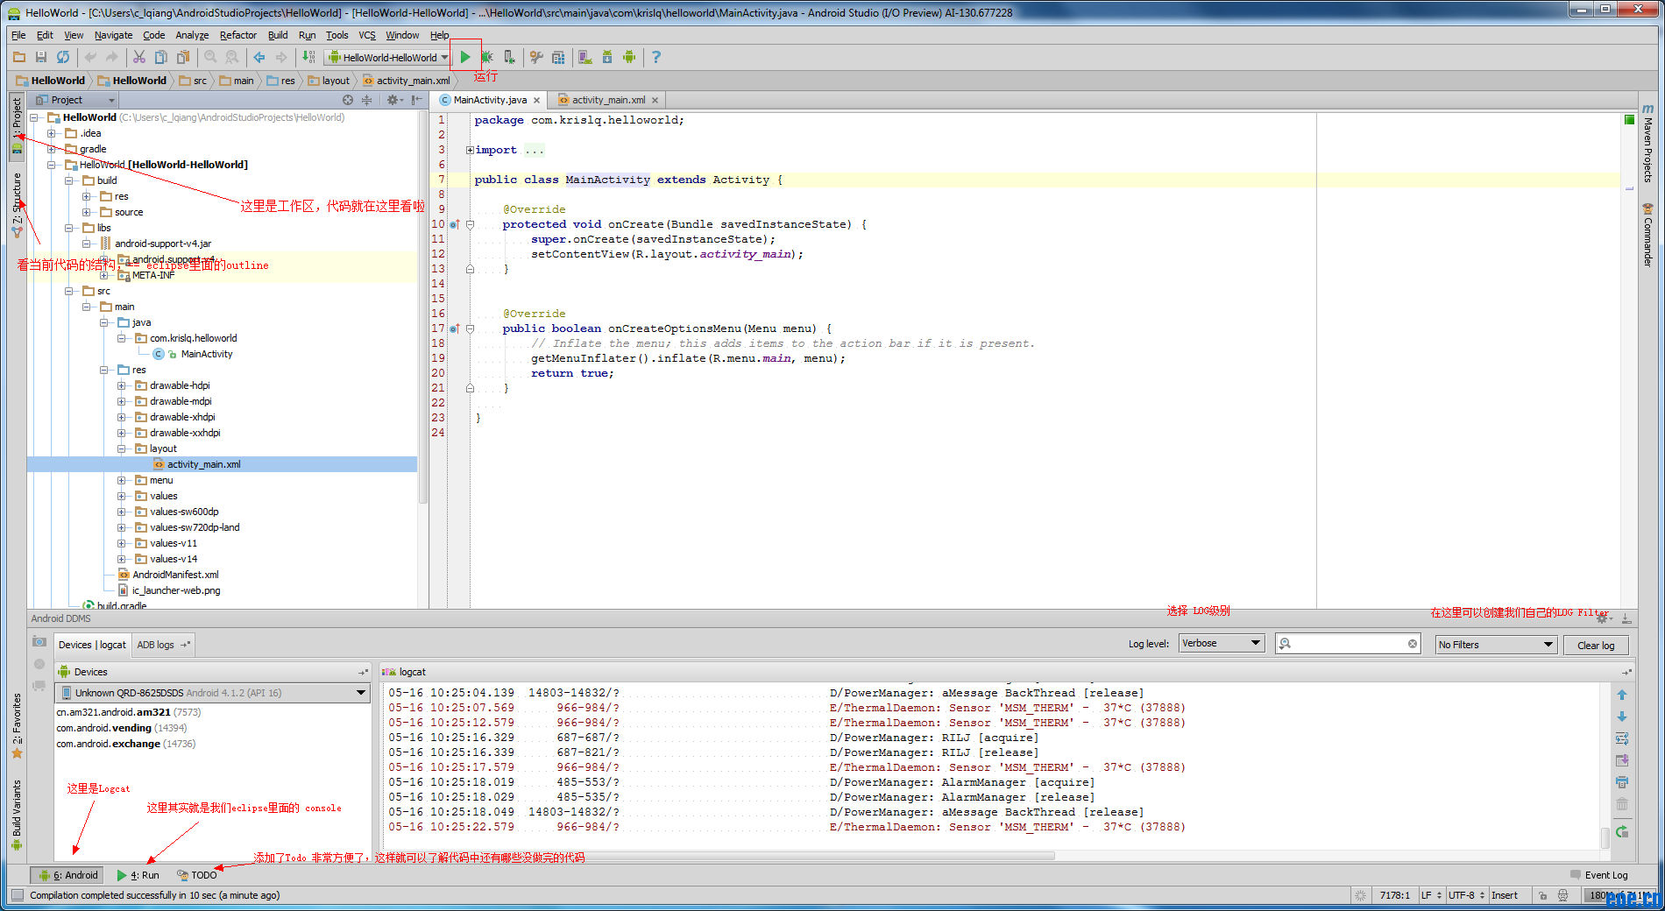Open the Refactor menu

237,35
